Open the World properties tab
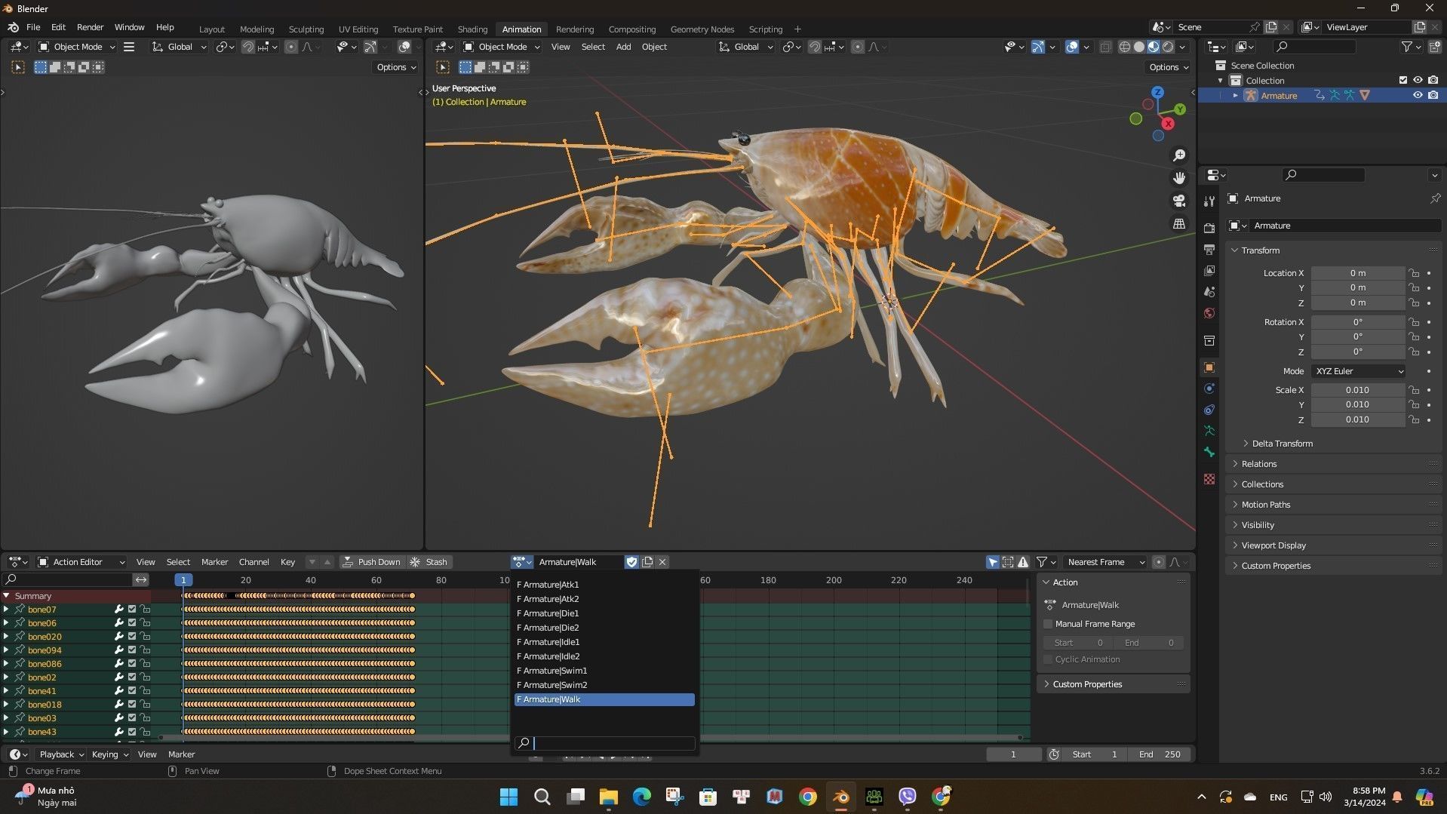 click(1209, 313)
